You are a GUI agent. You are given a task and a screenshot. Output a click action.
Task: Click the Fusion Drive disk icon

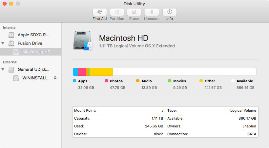click(x=11, y=43)
